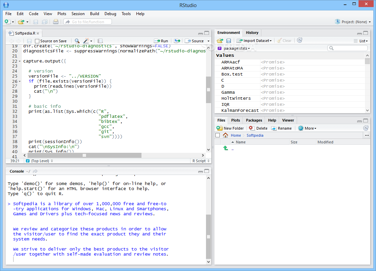Open the Project (None) dropdown

point(353,22)
